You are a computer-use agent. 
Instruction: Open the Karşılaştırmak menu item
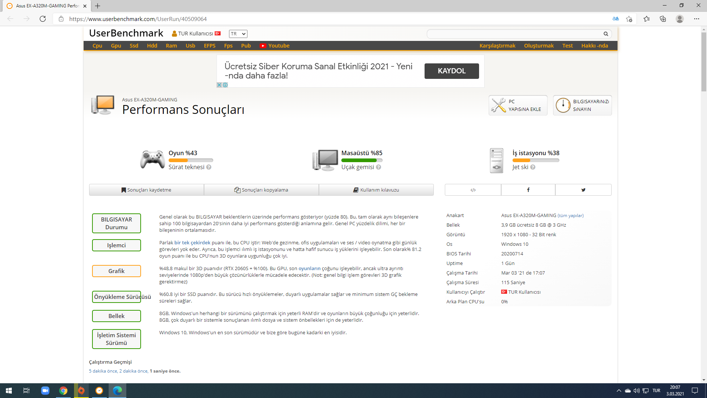tap(497, 46)
